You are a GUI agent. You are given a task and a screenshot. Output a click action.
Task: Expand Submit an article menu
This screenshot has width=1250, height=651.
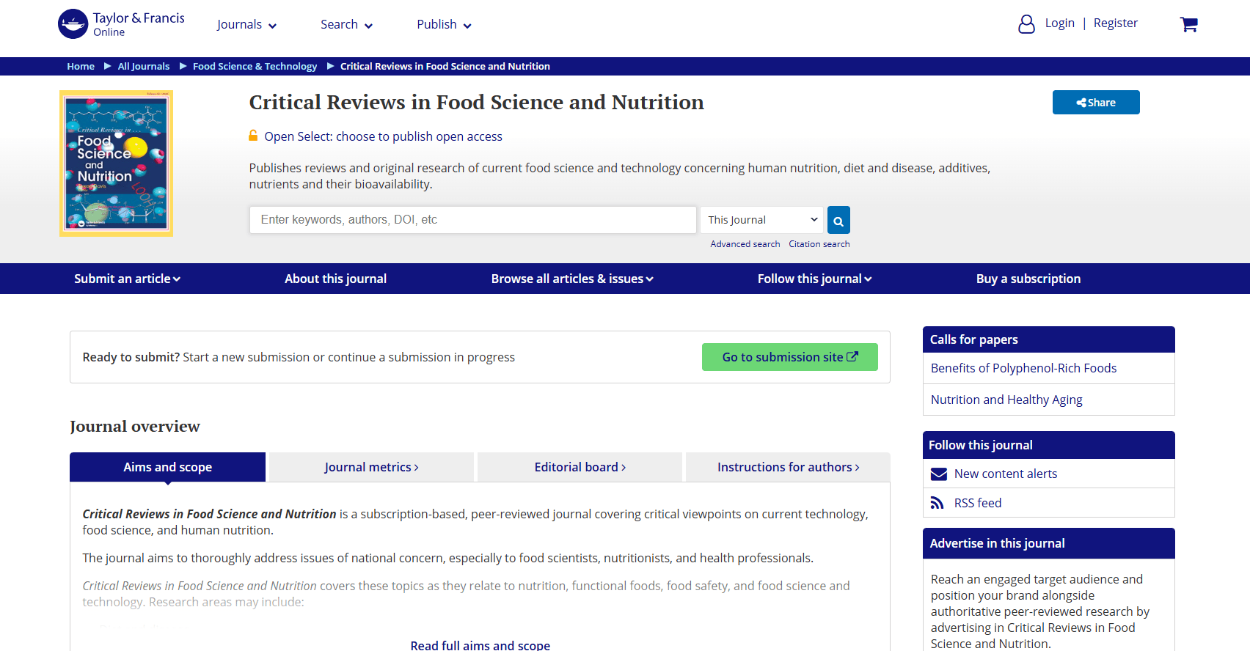tap(127, 279)
